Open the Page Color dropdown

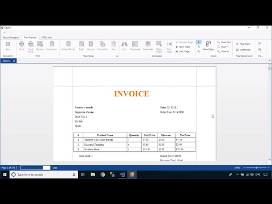point(244,44)
